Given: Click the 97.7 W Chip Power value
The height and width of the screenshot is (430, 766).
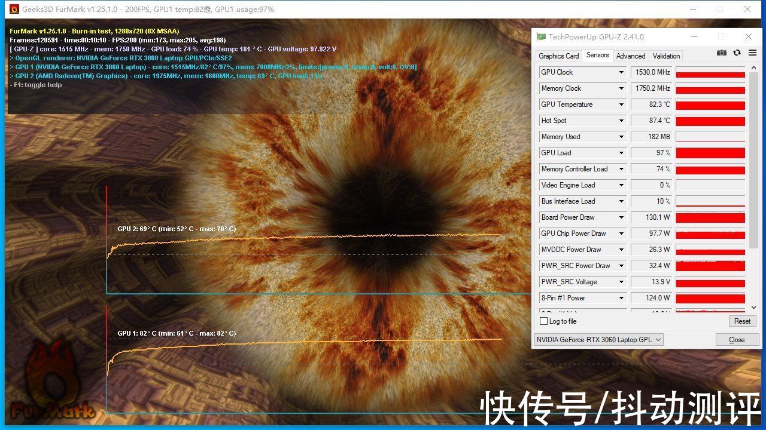Looking at the screenshot, I should coord(652,234).
